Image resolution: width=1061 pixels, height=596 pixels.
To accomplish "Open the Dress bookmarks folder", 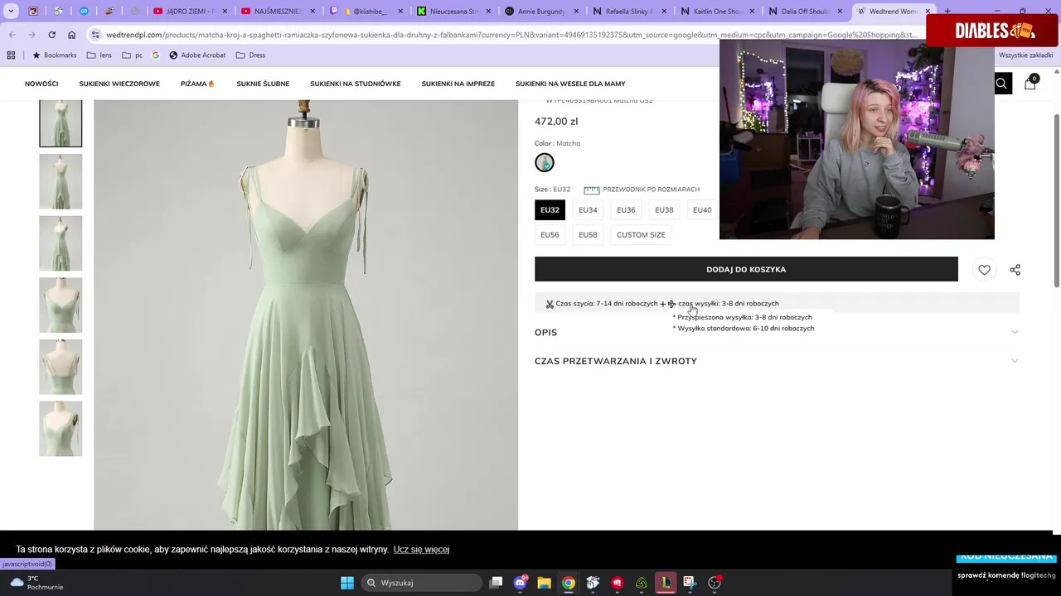I will coord(250,55).
